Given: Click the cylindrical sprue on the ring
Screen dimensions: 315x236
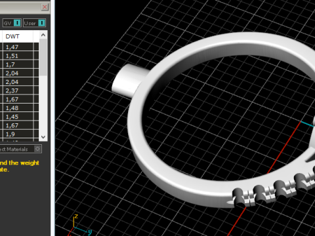Looking at the screenshot, I should tap(129, 81).
